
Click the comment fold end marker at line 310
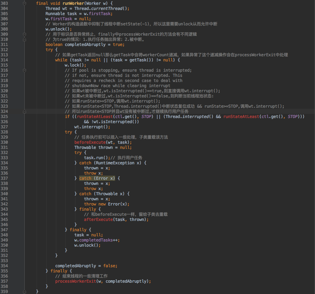pos(25,39)
